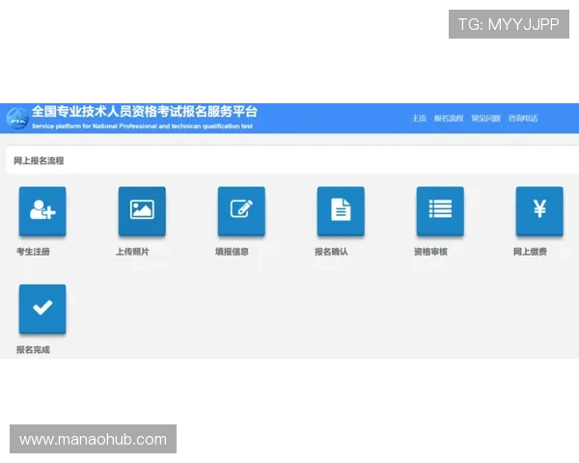
Task: Click the 报名确认 label text
Action: click(331, 252)
